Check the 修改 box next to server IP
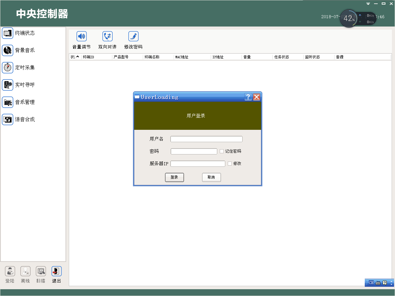 (229, 164)
